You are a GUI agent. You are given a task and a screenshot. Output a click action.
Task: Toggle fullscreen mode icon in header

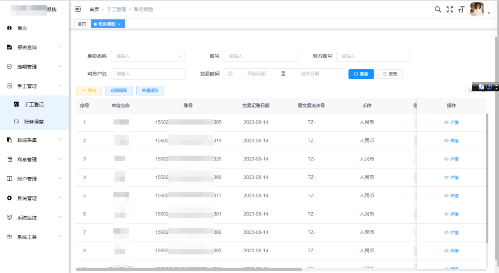pos(450,9)
